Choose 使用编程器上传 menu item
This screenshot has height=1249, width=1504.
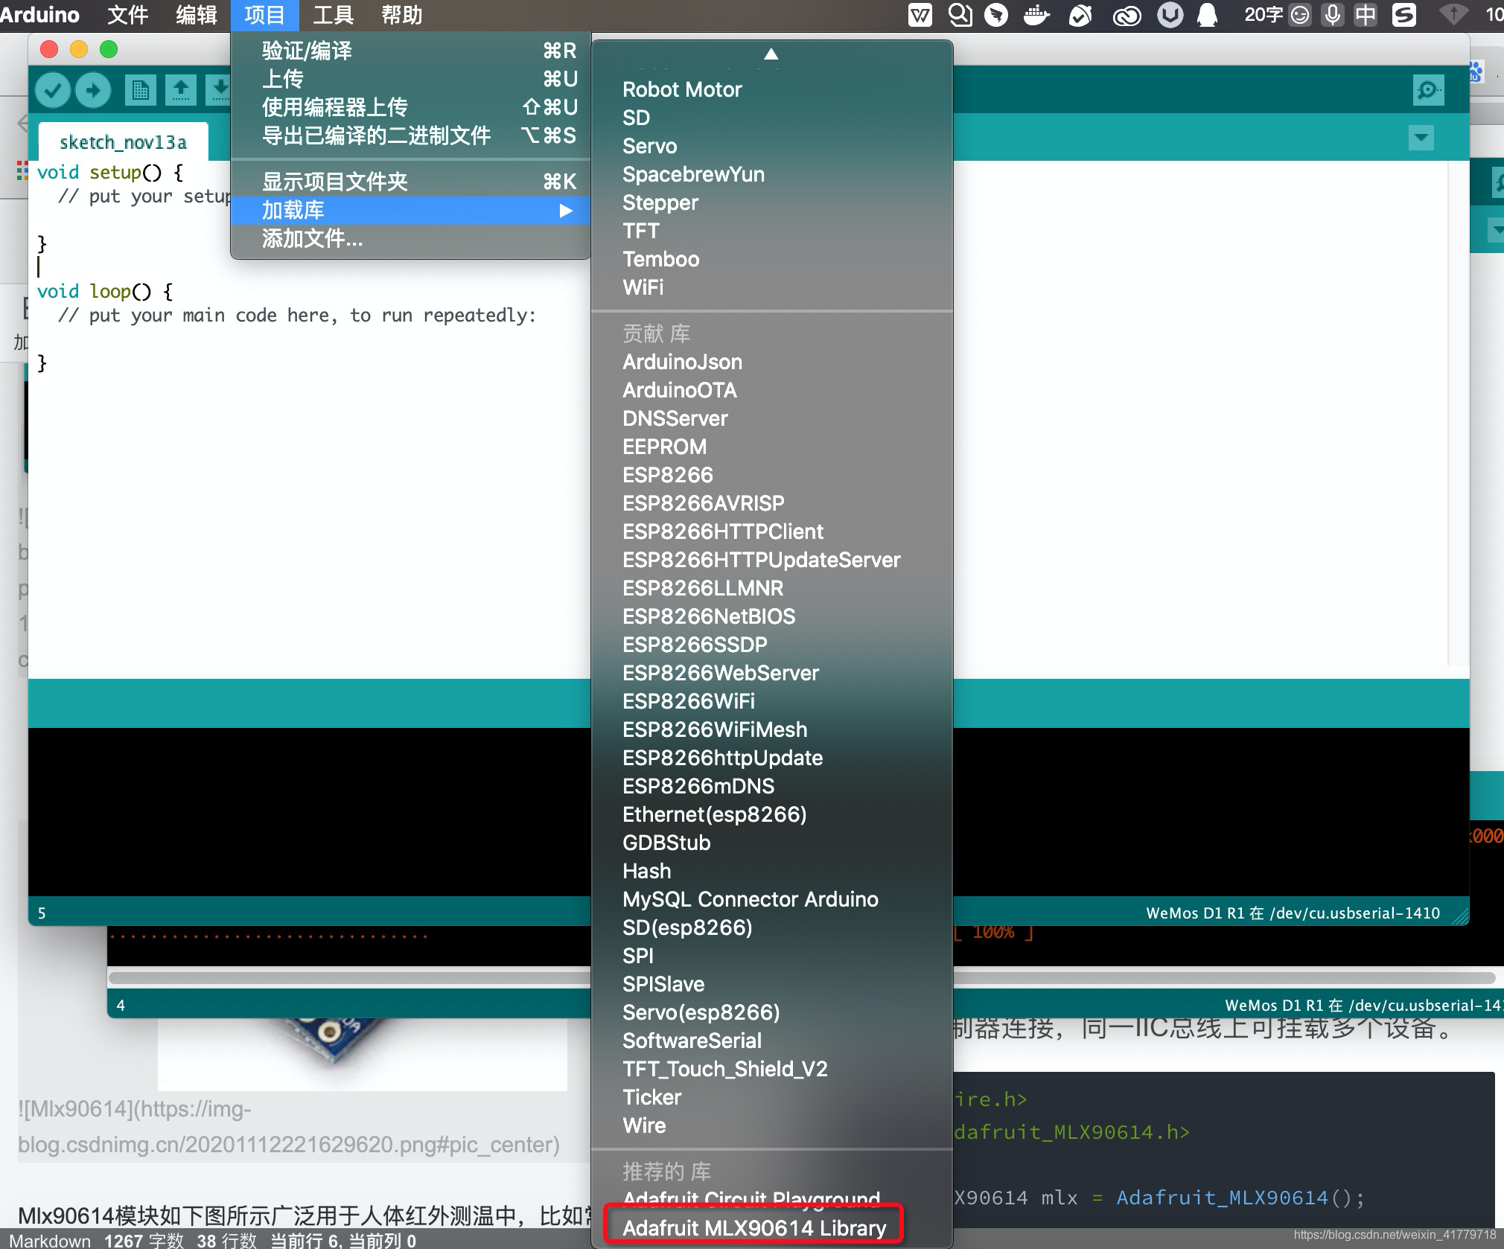(x=411, y=107)
